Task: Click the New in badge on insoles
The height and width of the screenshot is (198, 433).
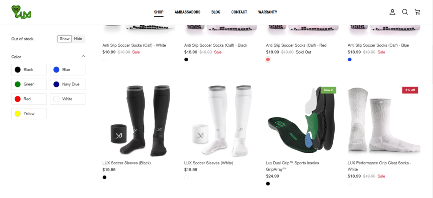Action: pos(328,90)
